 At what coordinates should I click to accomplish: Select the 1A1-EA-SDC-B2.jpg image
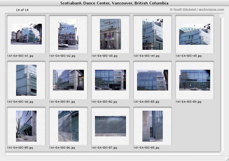(110, 80)
